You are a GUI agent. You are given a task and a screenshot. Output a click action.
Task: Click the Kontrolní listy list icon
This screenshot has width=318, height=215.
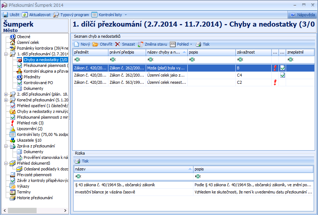(x=94, y=15)
